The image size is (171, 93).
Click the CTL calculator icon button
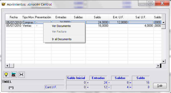coord(14,74)
